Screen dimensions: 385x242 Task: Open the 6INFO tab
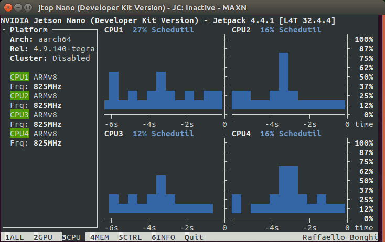pos(163,237)
